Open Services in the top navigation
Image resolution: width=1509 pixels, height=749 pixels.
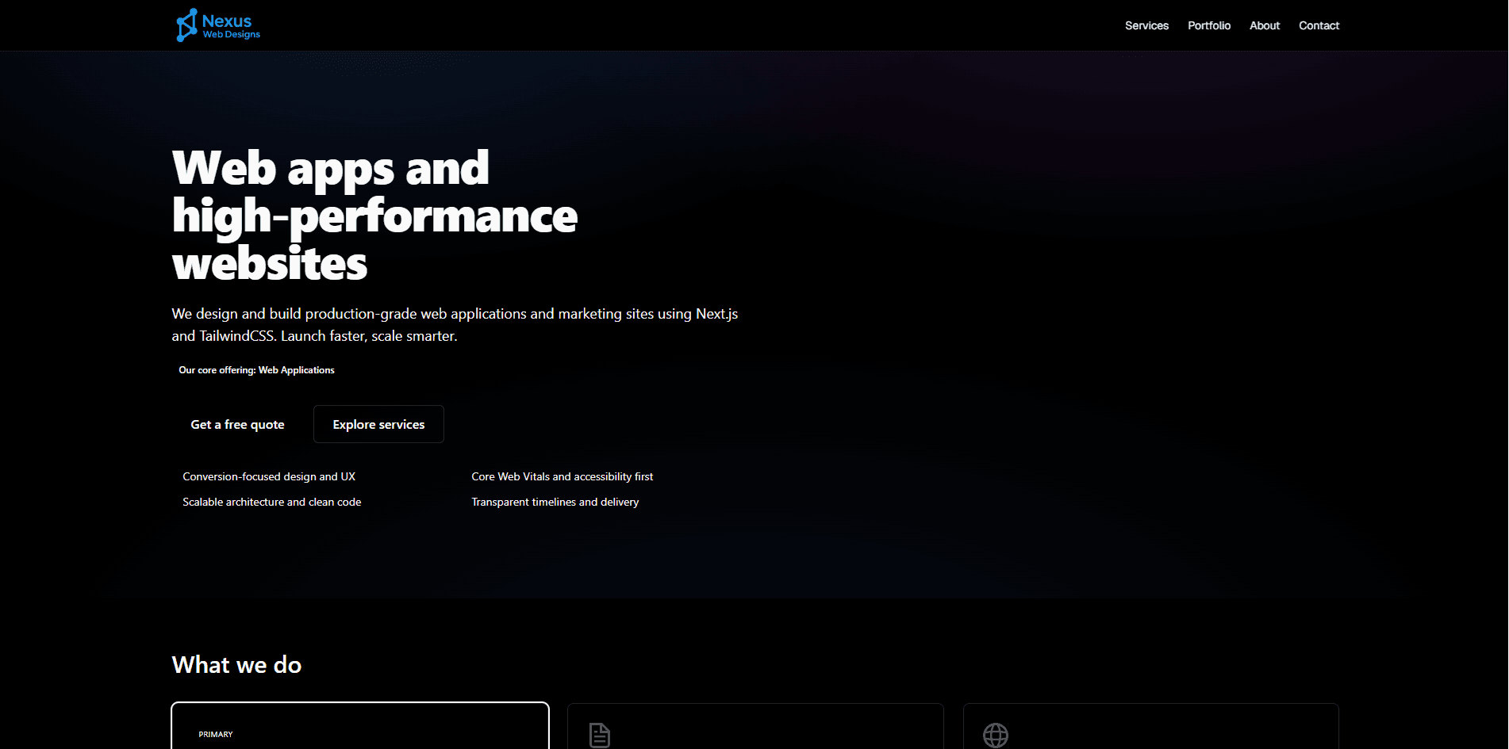1146,25
